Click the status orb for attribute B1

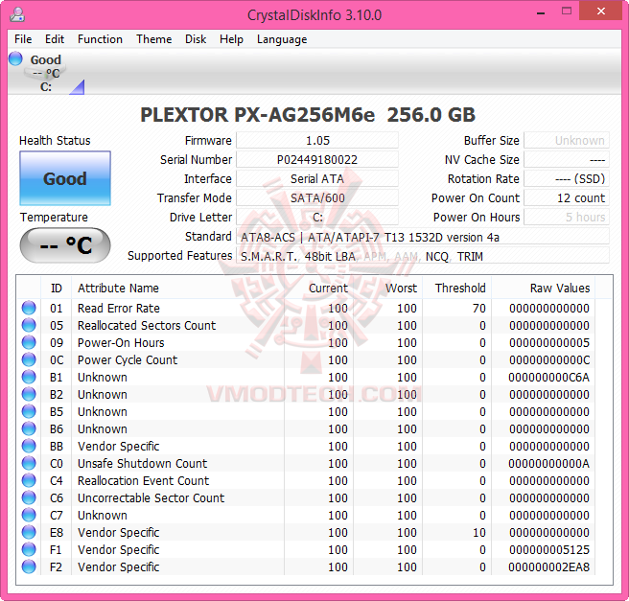pos(29,377)
